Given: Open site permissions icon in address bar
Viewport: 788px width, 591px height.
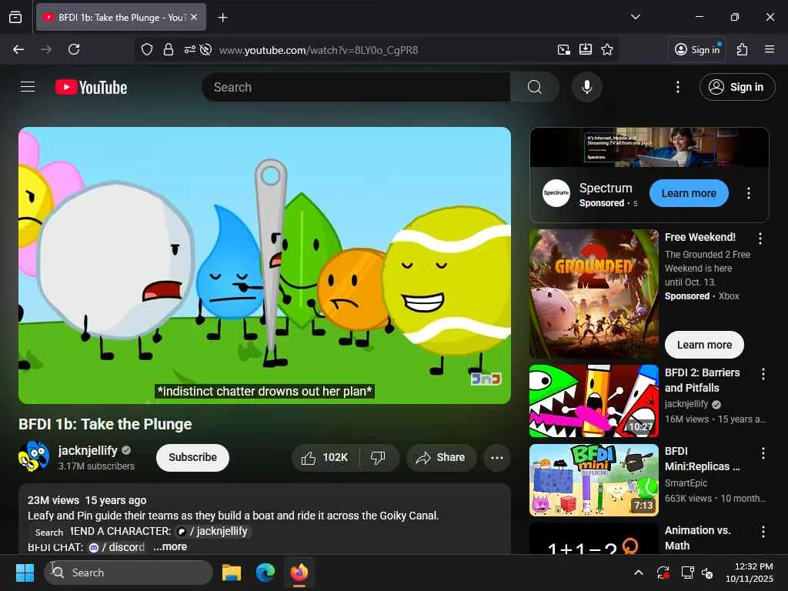Looking at the screenshot, I should pos(189,49).
